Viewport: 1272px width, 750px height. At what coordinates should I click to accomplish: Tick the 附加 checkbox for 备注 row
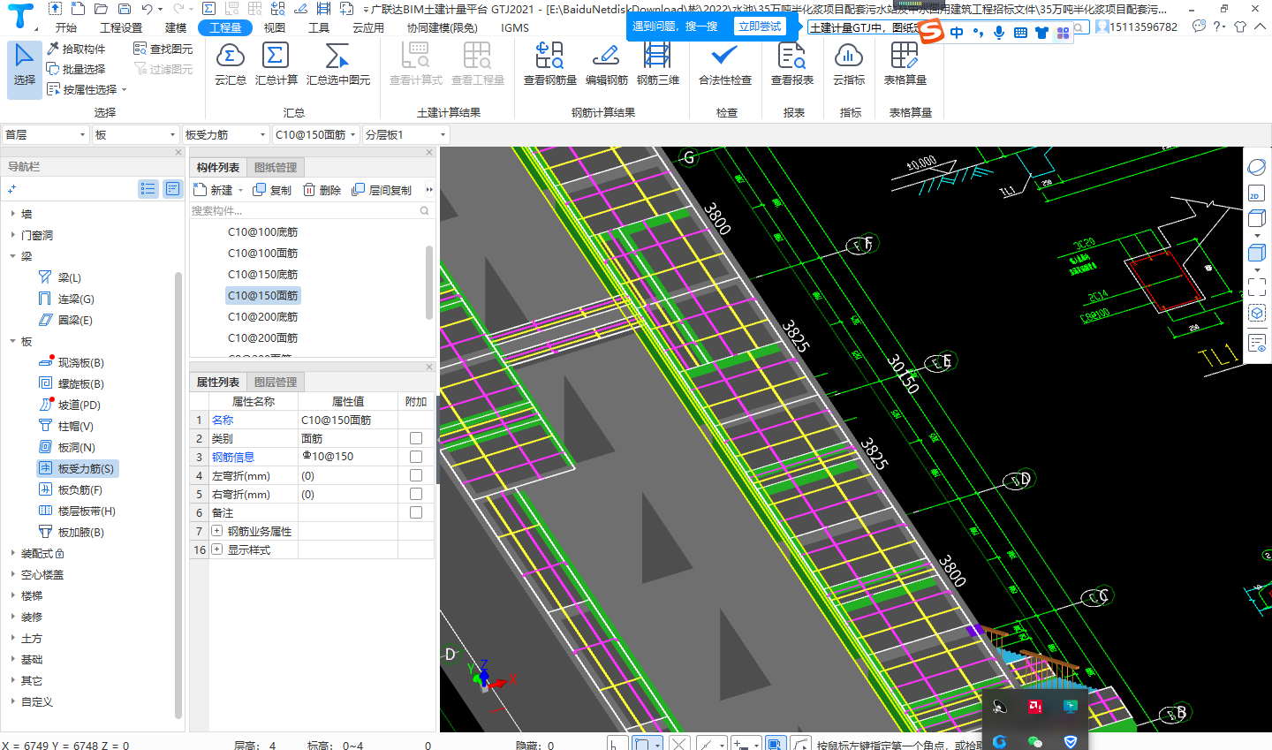[416, 512]
